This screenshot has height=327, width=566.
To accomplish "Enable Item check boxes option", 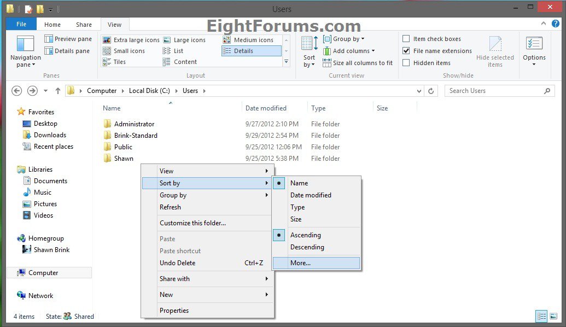I will pos(406,39).
